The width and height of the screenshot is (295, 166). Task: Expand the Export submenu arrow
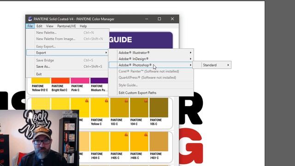tap(106, 53)
